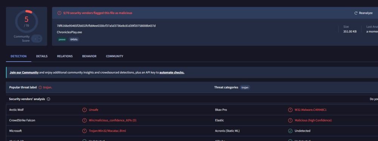Select the SHA-256 hash starting 78f6166e
Image resolution: width=378 pixels, height=141 pixels.
(106, 26)
